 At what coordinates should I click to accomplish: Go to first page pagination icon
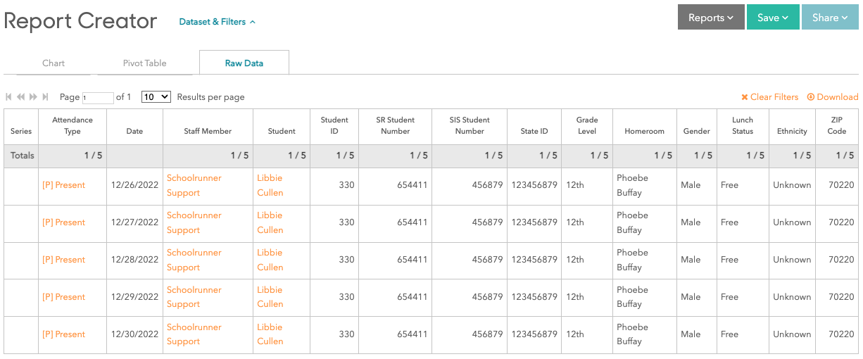click(x=9, y=97)
